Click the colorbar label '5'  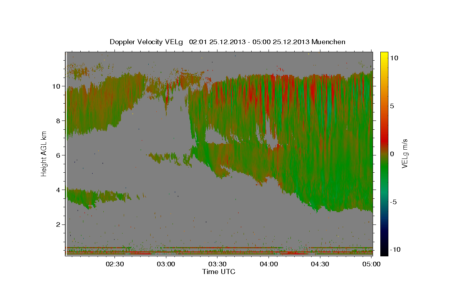click(x=392, y=106)
